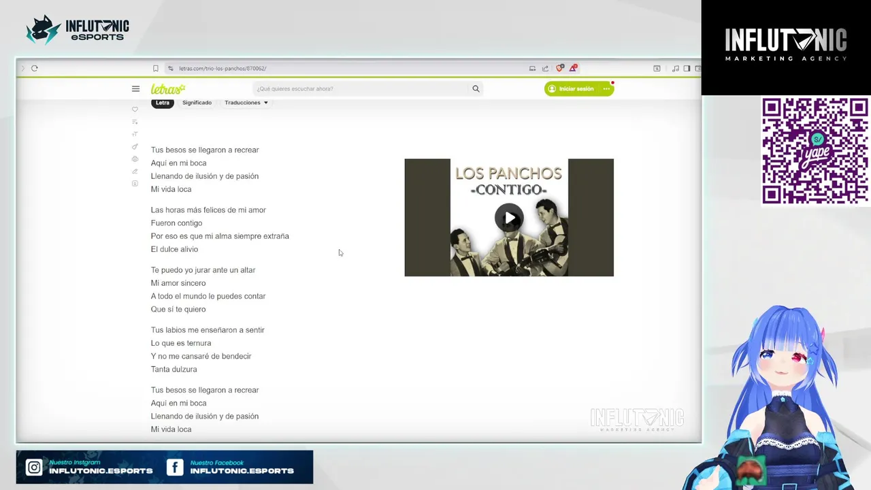The width and height of the screenshot is (871, 490).
Task: Click the search magnifier icon
Action: [476, 88]
